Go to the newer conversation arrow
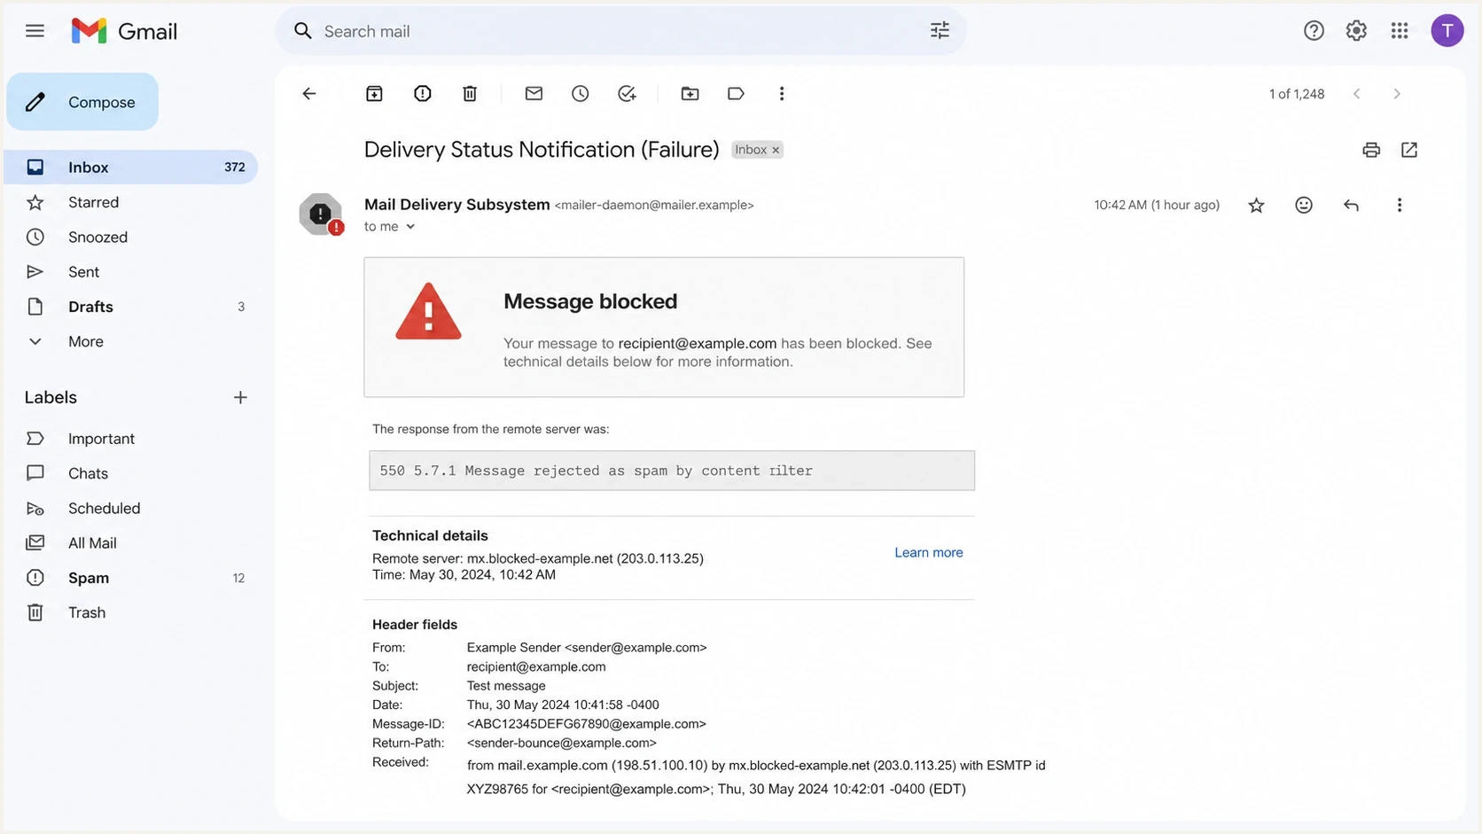 1357,94
